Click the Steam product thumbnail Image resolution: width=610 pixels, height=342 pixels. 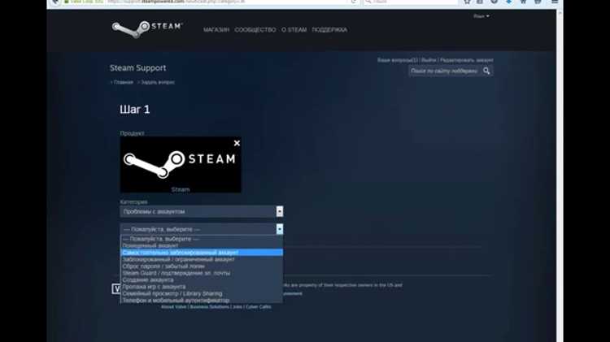pos(181,164)
